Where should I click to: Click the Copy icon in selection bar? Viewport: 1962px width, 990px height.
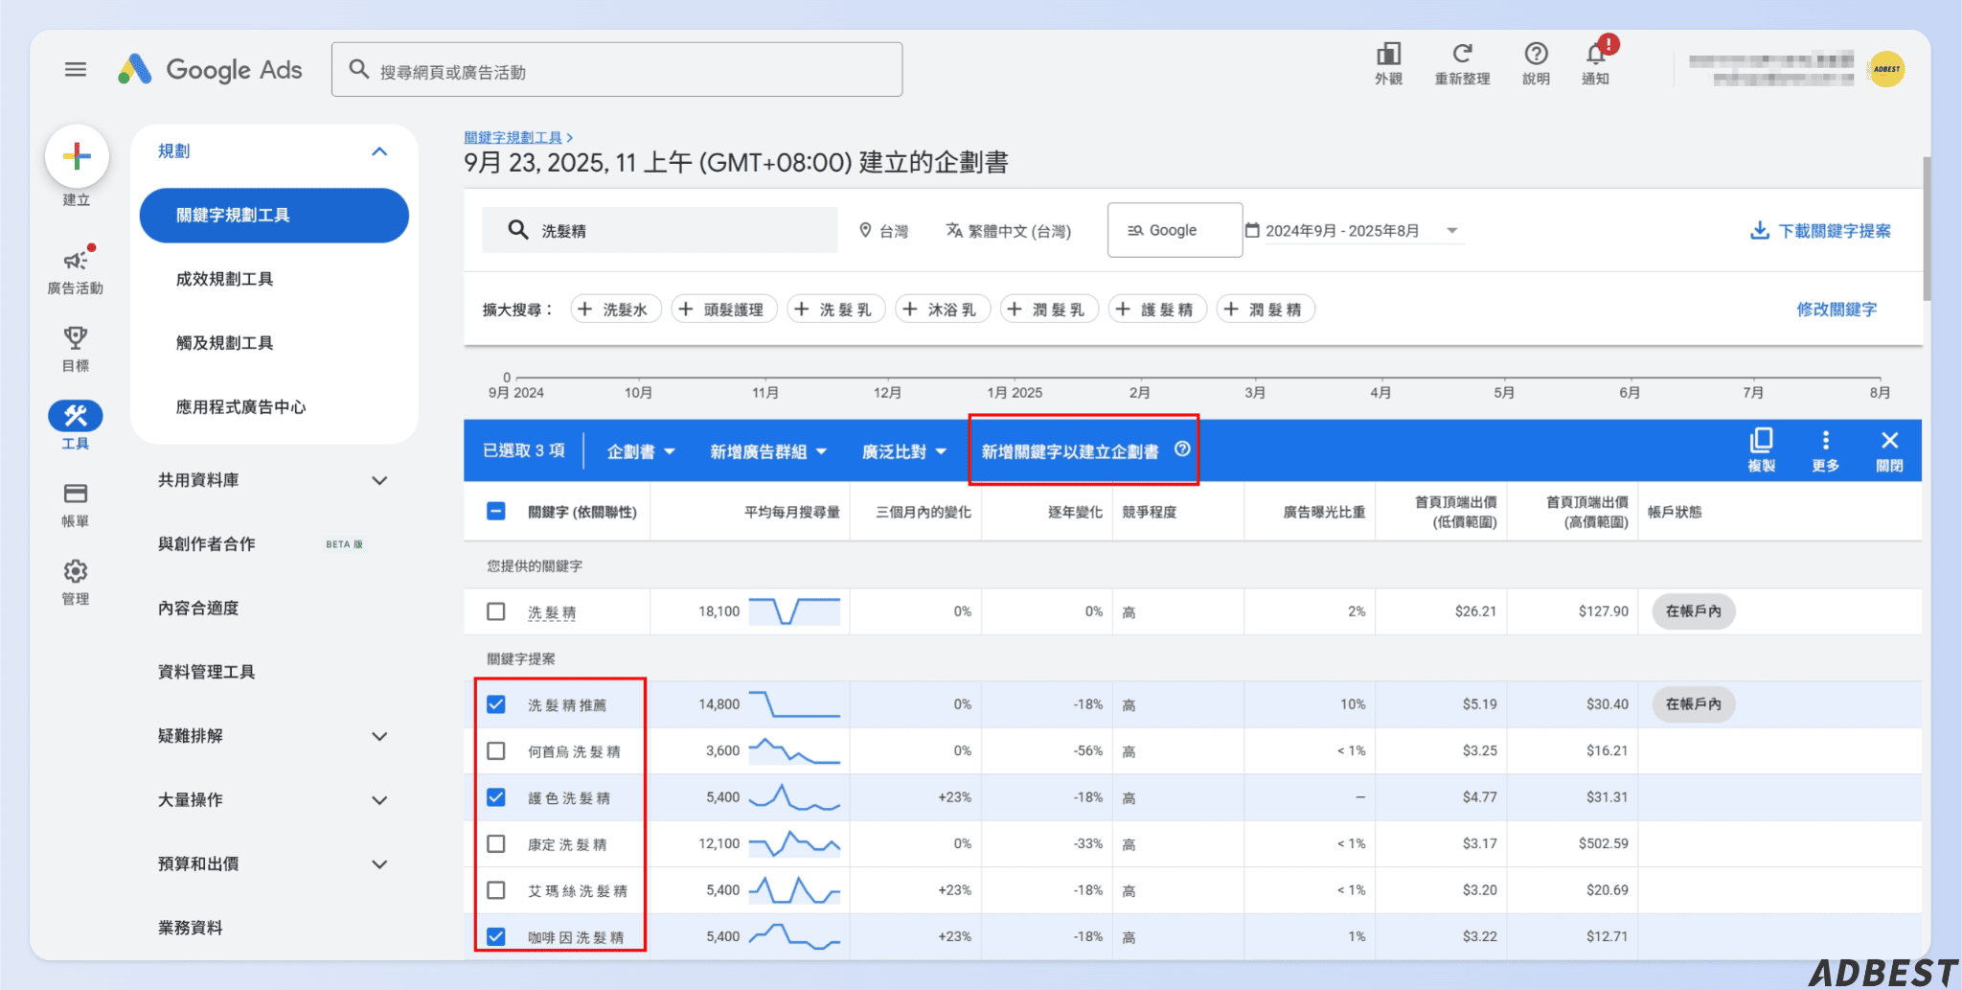click(1761, 441)
